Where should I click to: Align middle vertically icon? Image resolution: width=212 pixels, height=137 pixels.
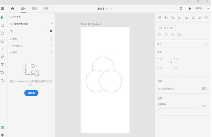click(166, 17)
